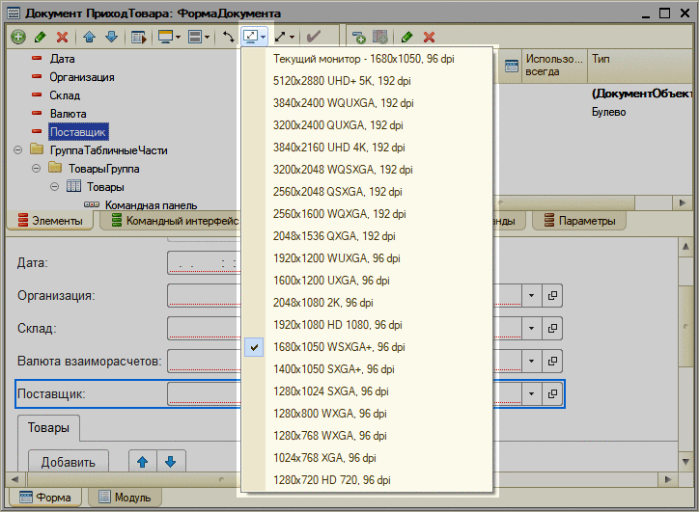This screenshot has height=512, width=699.
Task: Choose 1920x1200 WUXGA resolution
Action: (x=367, y=258)
